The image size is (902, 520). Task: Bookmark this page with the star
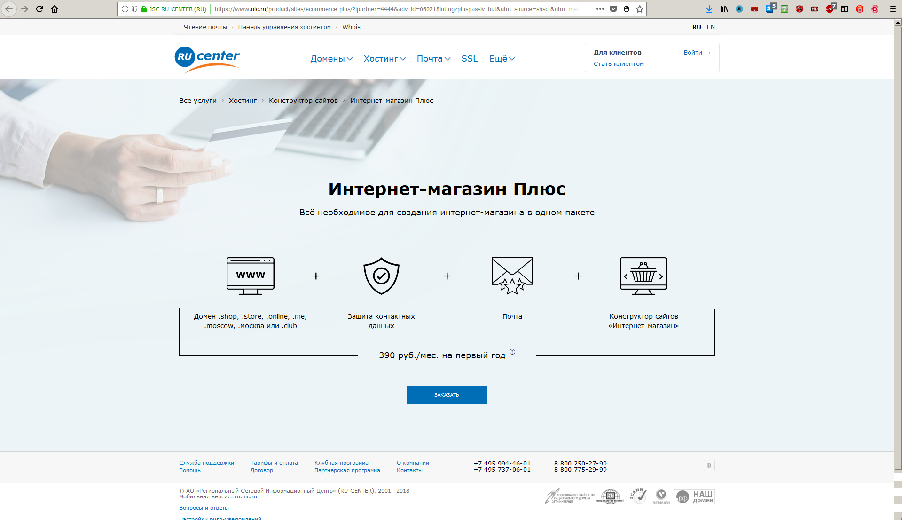(640, 9)
